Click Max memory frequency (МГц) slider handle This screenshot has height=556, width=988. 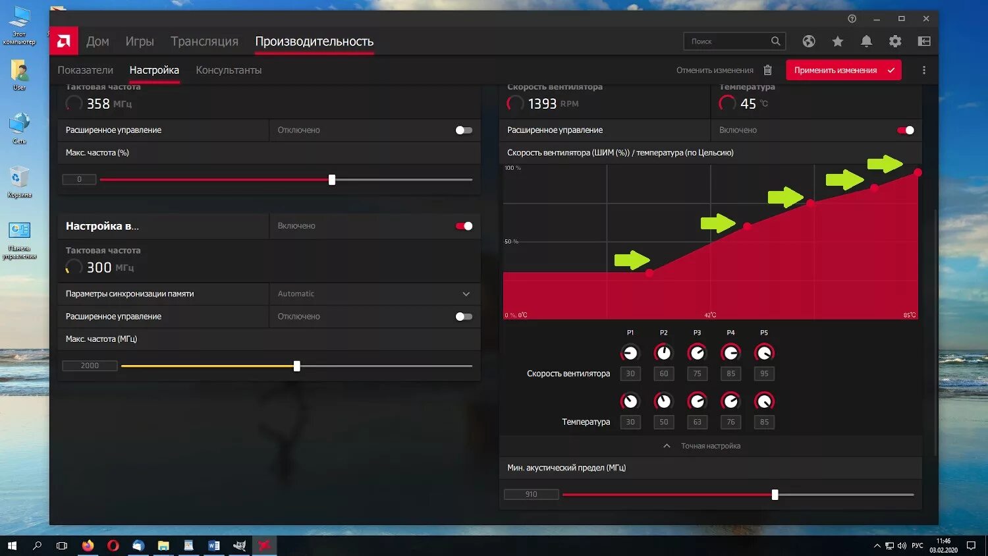tap(297, 366)
